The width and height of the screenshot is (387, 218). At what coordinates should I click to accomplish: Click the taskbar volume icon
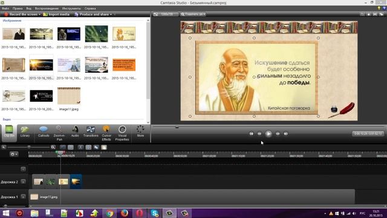[x=354, y=213]
